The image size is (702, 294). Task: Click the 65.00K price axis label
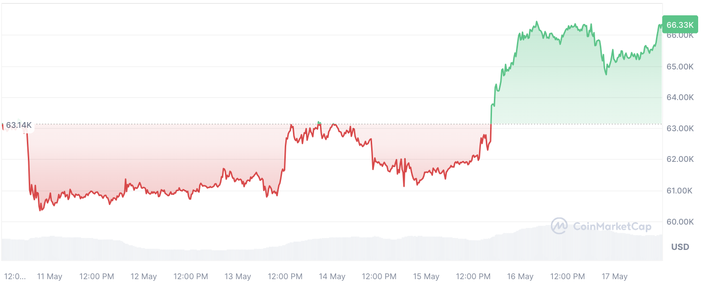point(680,67)
